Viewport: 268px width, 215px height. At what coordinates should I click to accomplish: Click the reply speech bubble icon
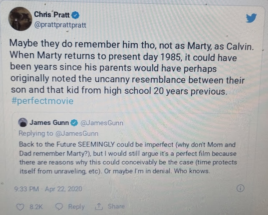tap(59, 207)
